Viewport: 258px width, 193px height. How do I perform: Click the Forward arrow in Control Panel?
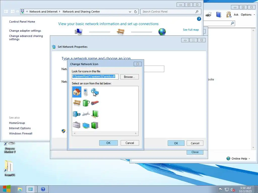coord(13,11)
